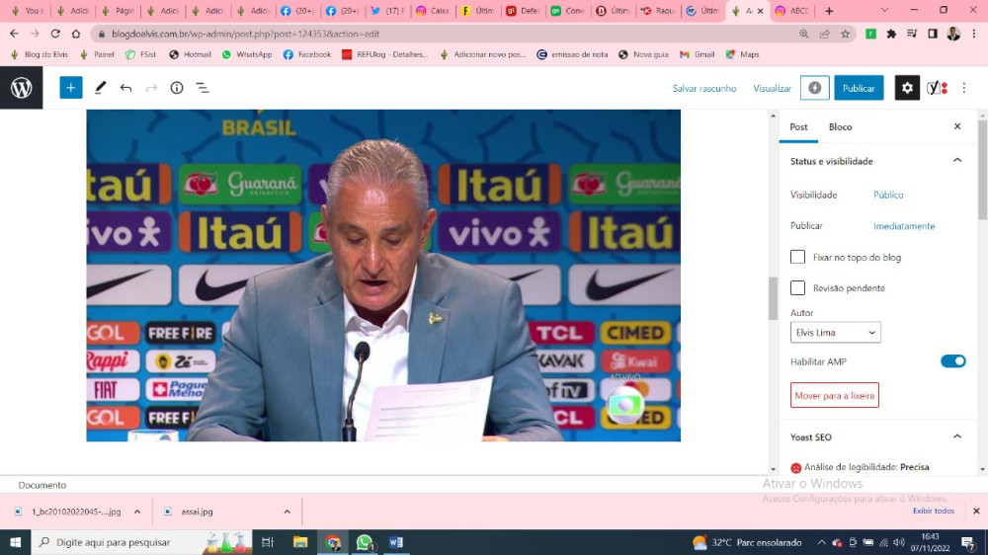The width and height of the screenshot is (988, 555).
Task: Click Documento in the editor breadcrumb
Action: point(42,485)
